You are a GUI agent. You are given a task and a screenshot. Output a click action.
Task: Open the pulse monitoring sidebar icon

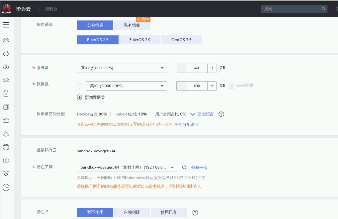pyautogui.click(x=6, y=188)
